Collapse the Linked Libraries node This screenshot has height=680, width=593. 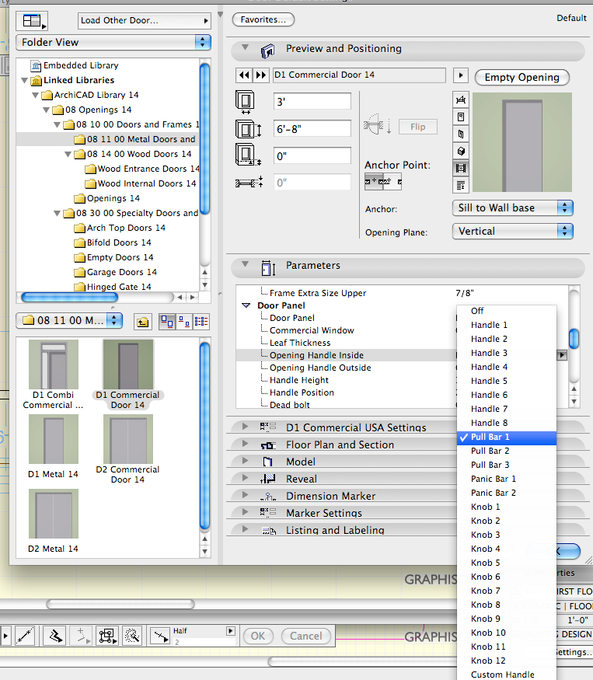[25, 80]
